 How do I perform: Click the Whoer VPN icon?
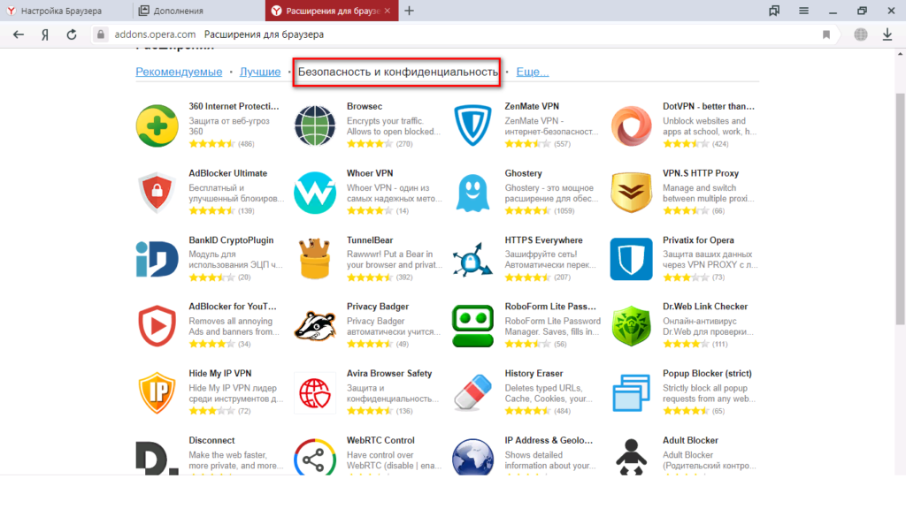(315, 193)
